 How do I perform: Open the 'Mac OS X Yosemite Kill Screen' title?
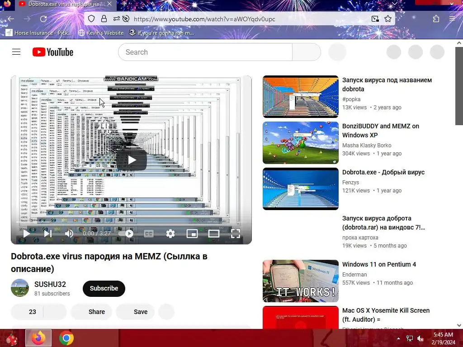tap(386, 315)
